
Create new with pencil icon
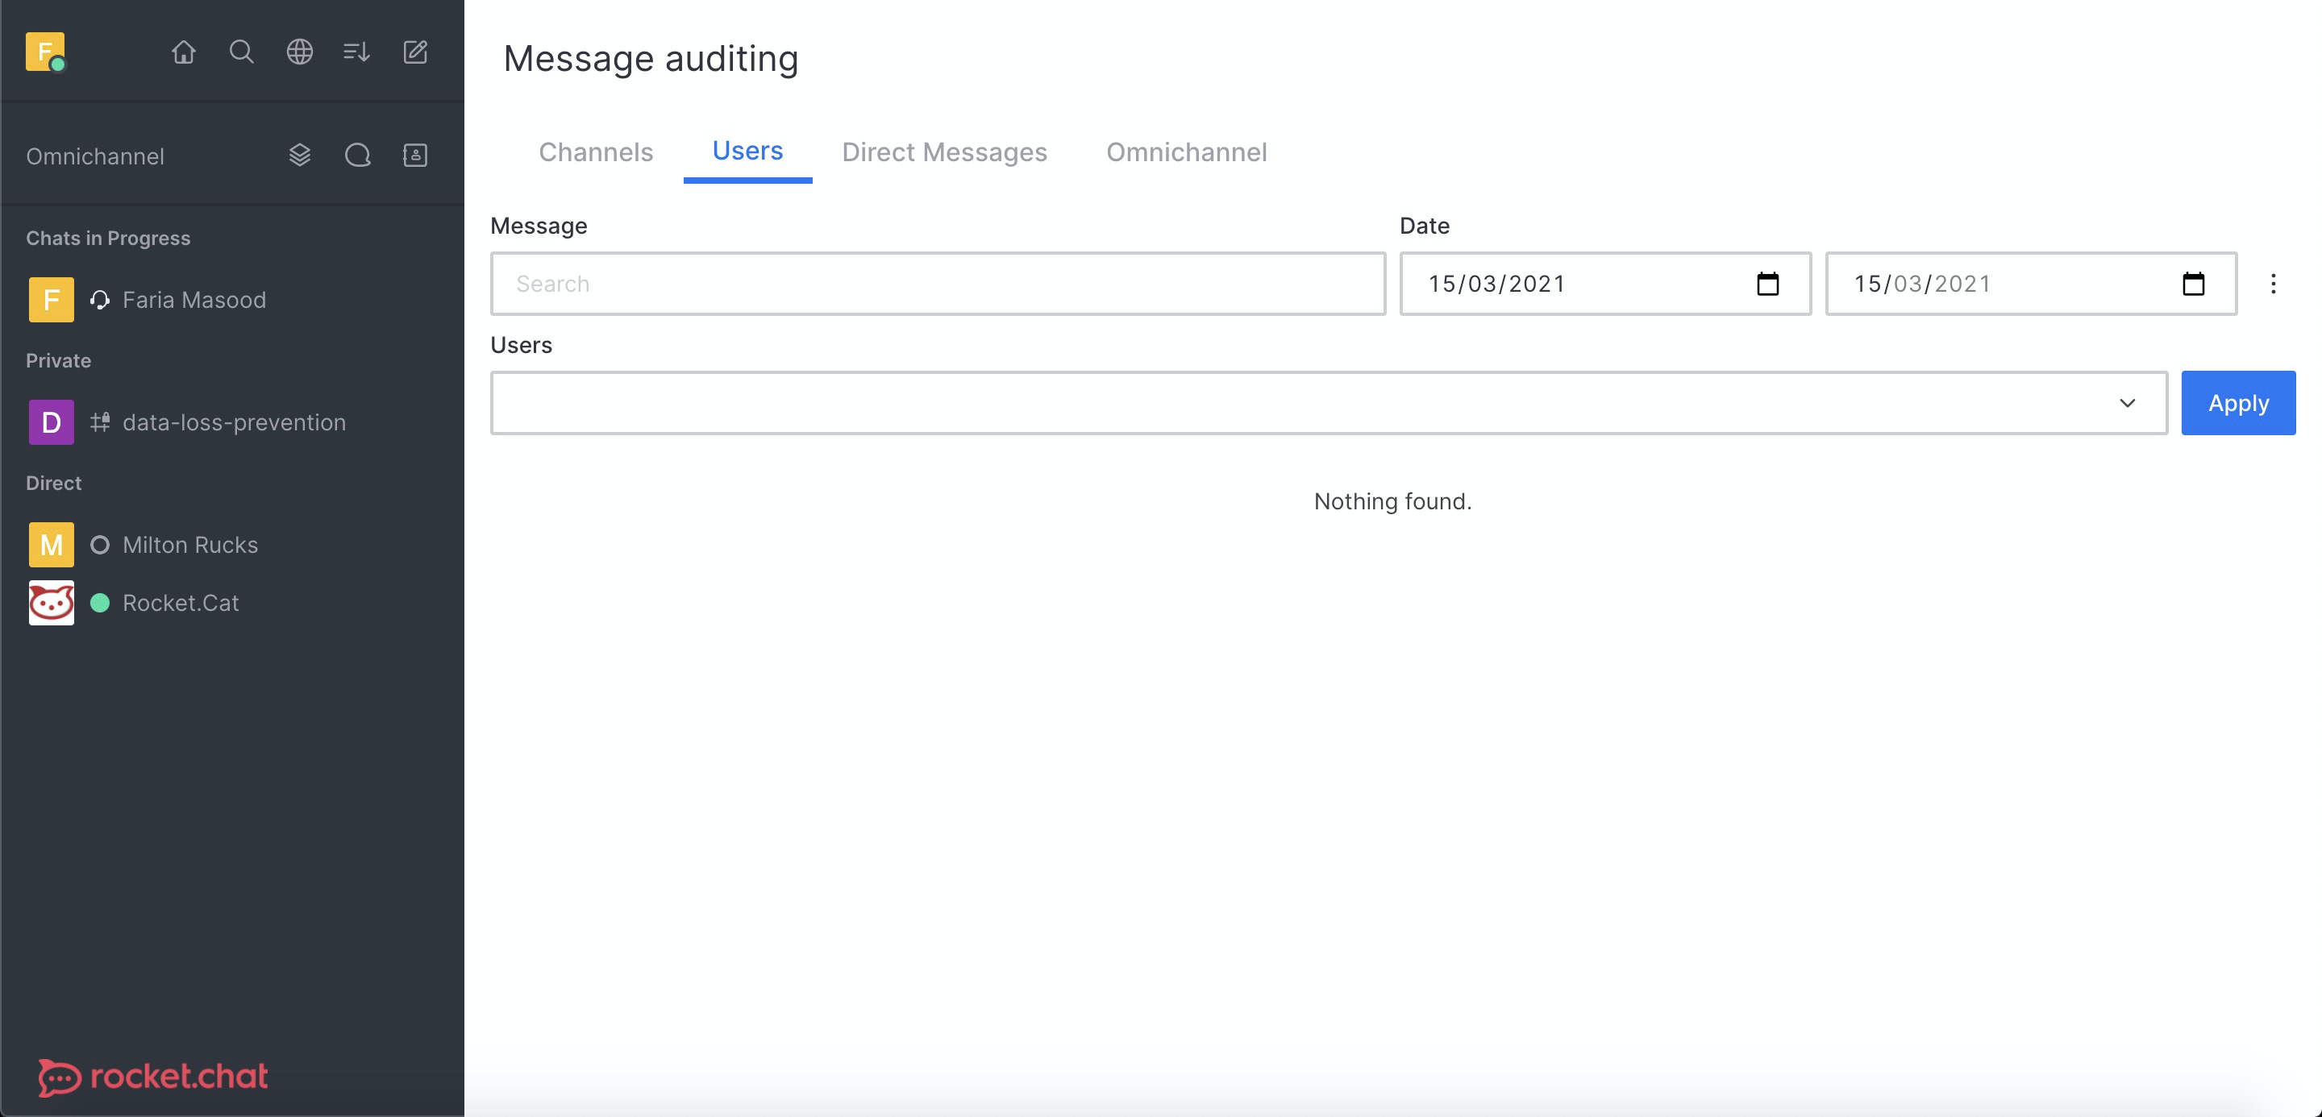click(x=414, y=52)
